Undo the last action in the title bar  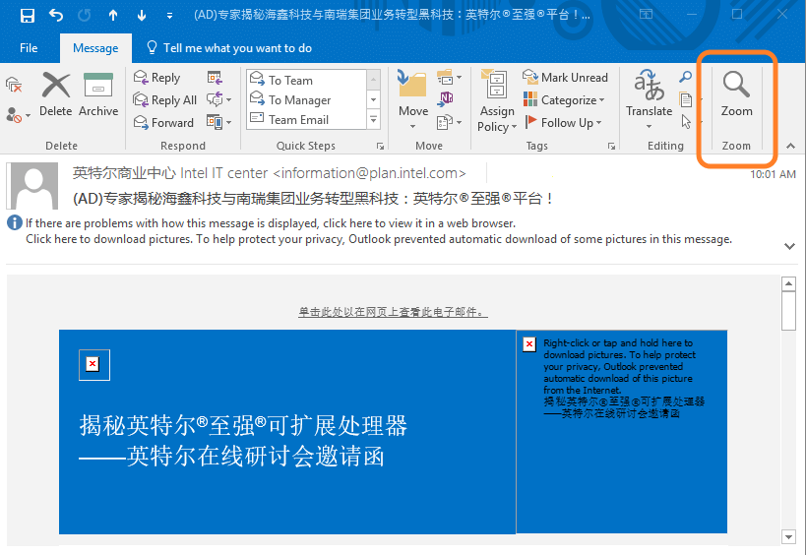click(56, 16)
